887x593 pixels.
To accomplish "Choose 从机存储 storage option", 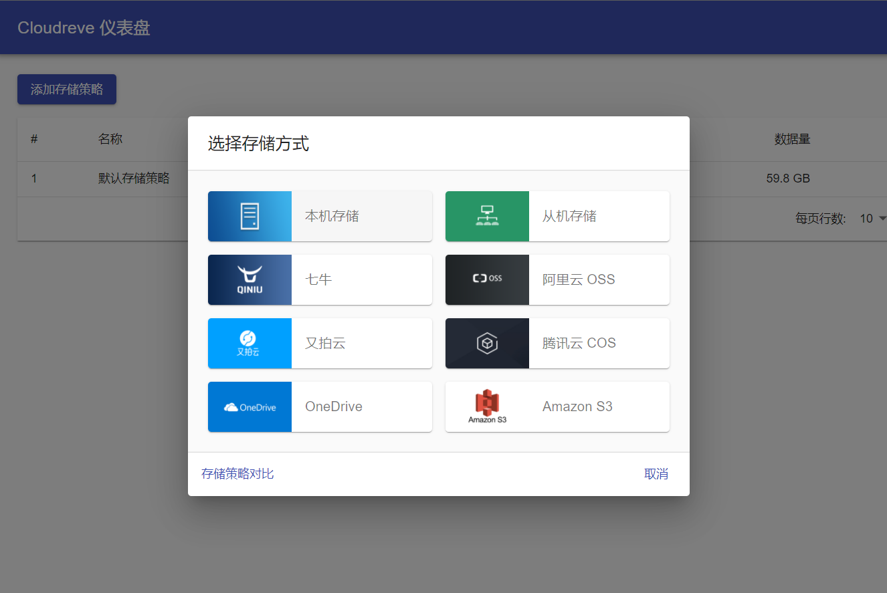I will click(557, 216).
